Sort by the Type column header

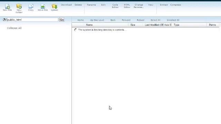176,25
